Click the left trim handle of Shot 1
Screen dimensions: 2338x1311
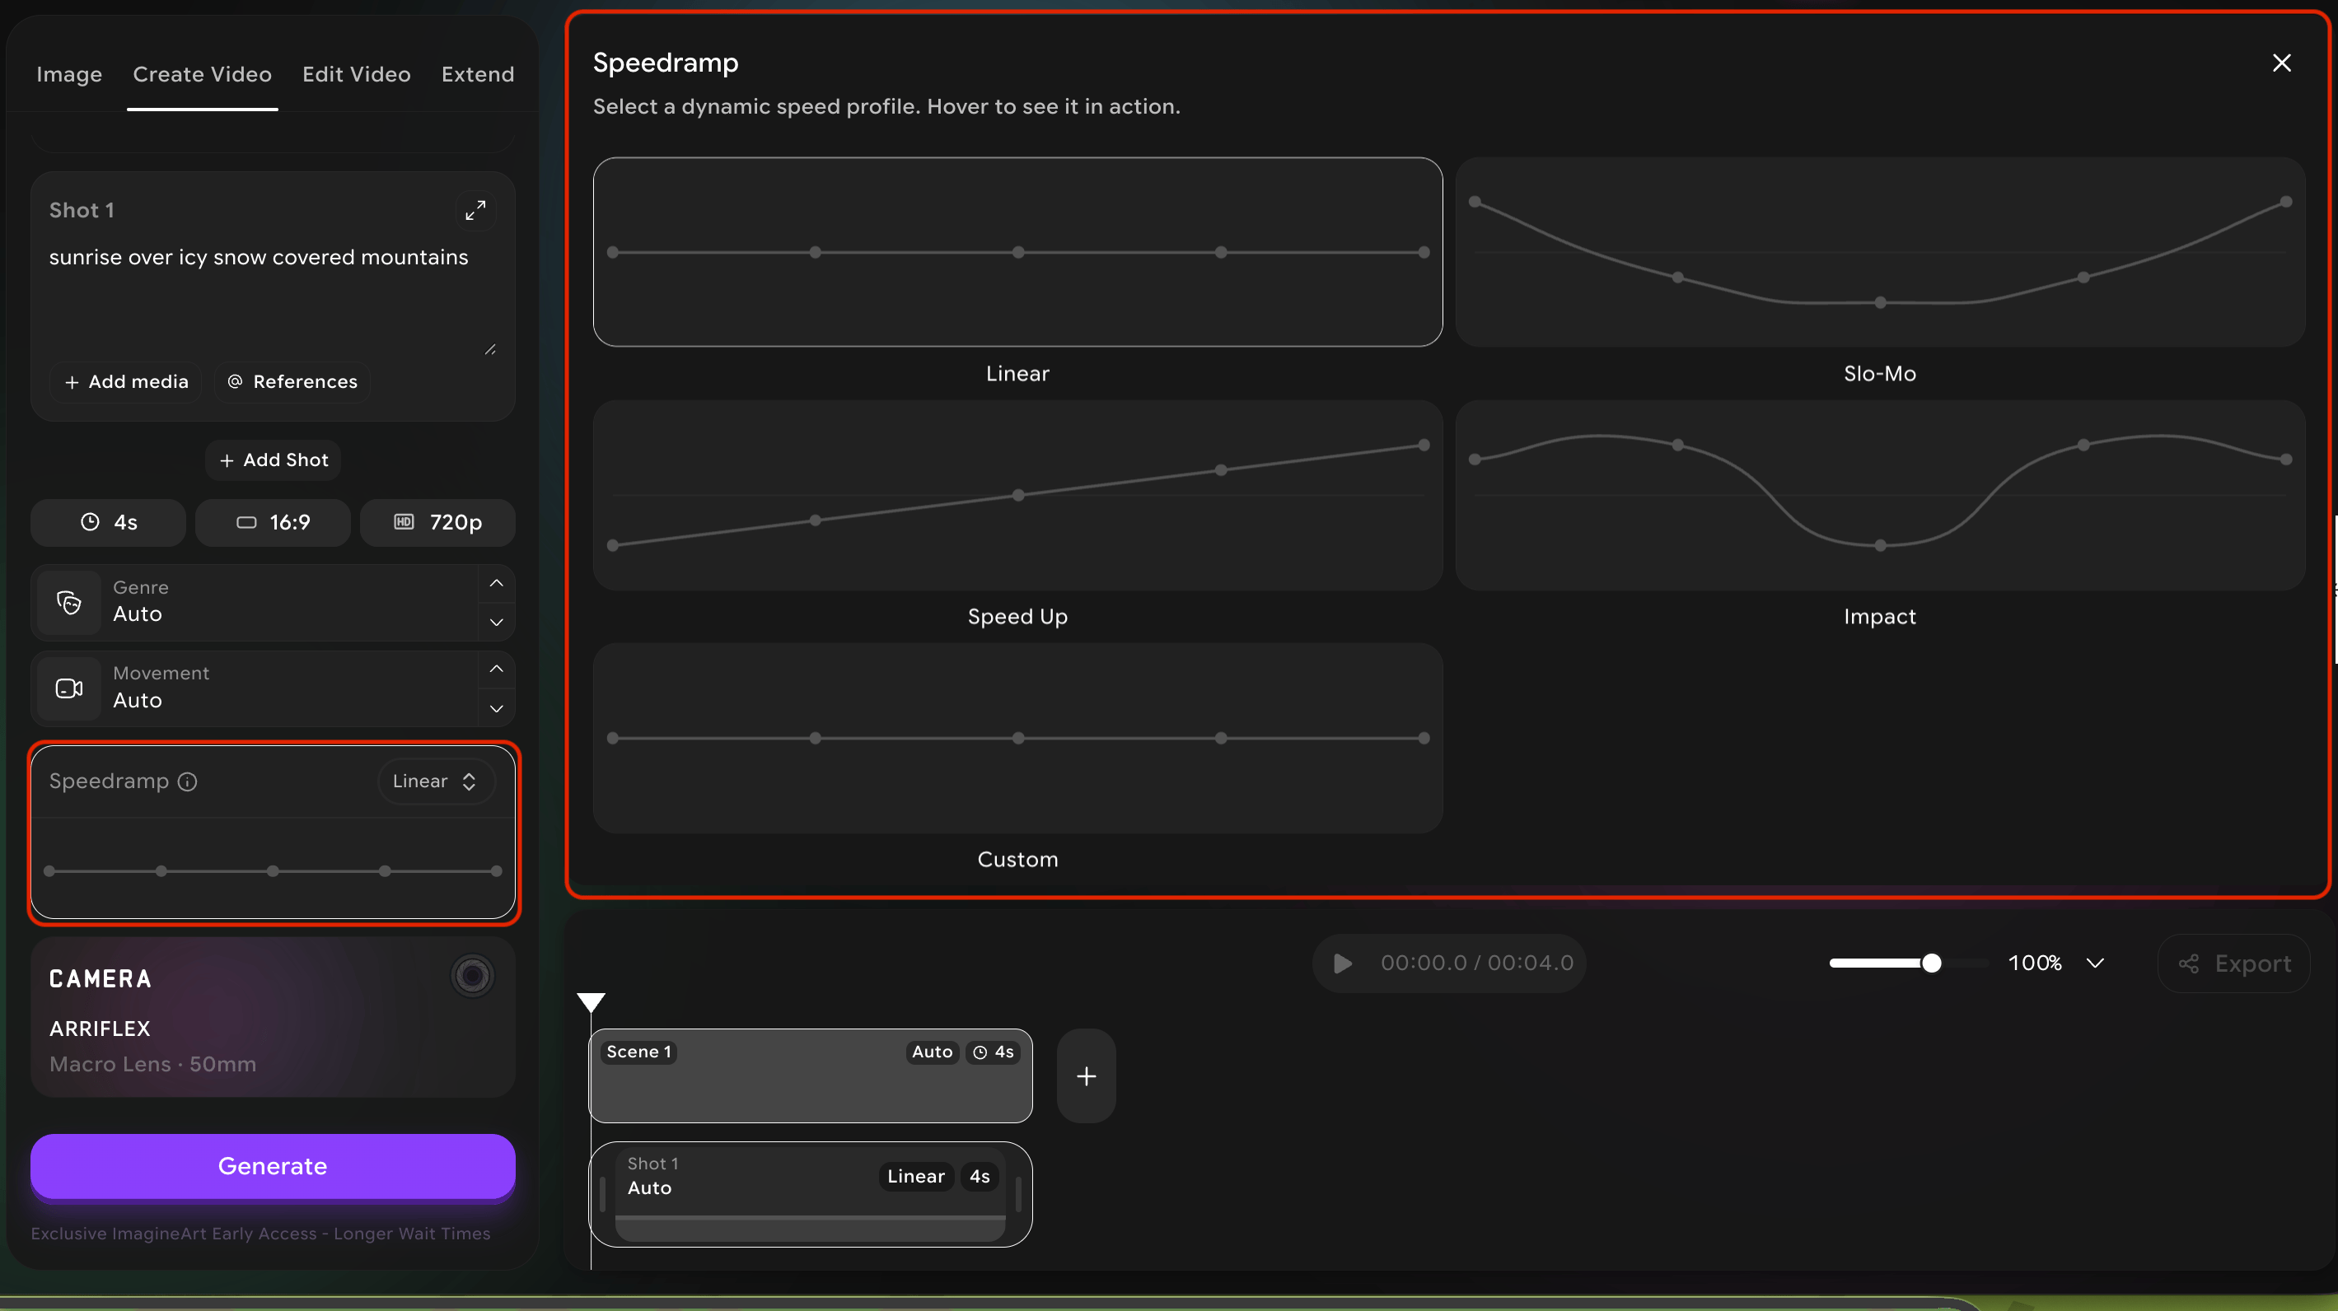coord(603,1194)
